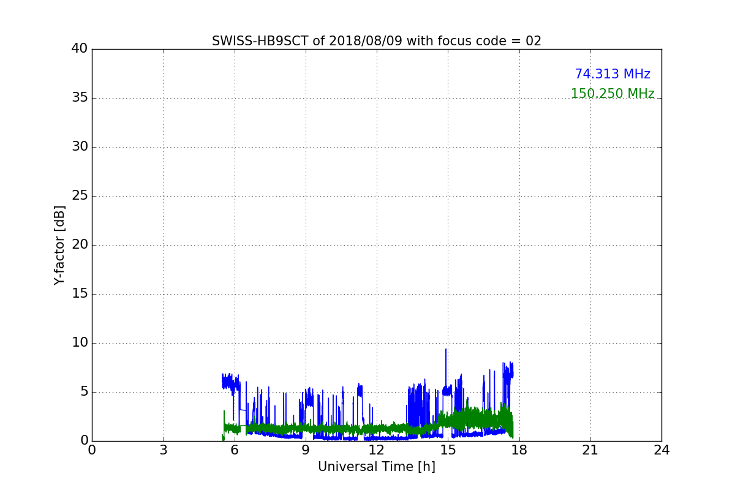The image size is (735, 490).
Task: Click y-axis tick label '40'
Action: click(x=80, y=49)
